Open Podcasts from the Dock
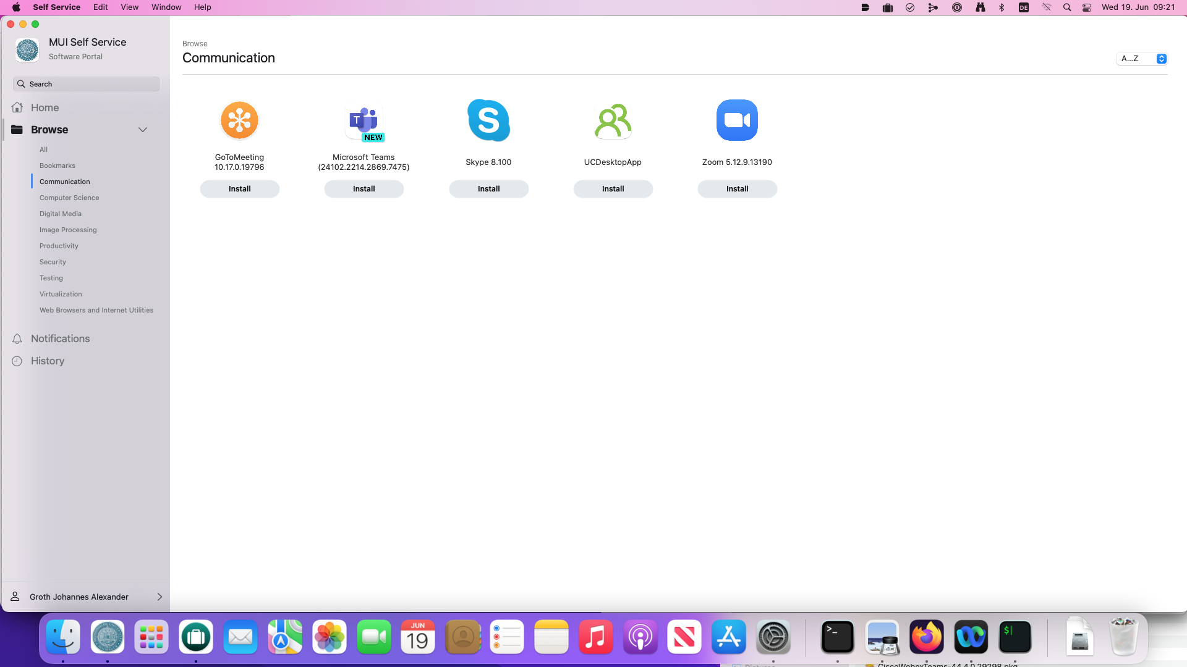The width and height of the screenshot is (1187, 667). click(640, 637)
